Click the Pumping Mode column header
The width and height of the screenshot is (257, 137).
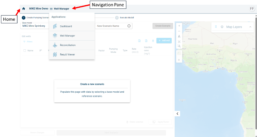(113, 50)
